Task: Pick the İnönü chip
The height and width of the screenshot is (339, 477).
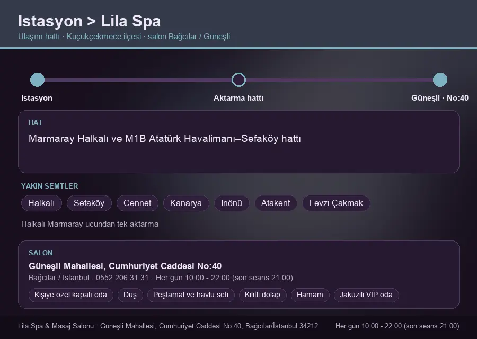Action: click(232, 203)
